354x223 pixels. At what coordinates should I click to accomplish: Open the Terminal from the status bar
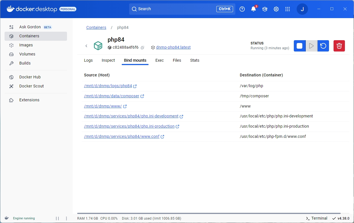(x=317, y=218)
